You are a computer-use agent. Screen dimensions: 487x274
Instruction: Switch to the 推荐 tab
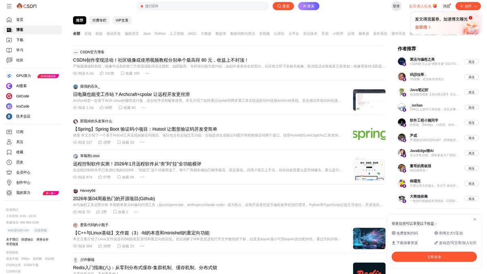coord(80,20)
